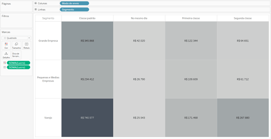Click the Páginas shelf title
Viewport: 271px width, 139px height.
tap(6, 3)
